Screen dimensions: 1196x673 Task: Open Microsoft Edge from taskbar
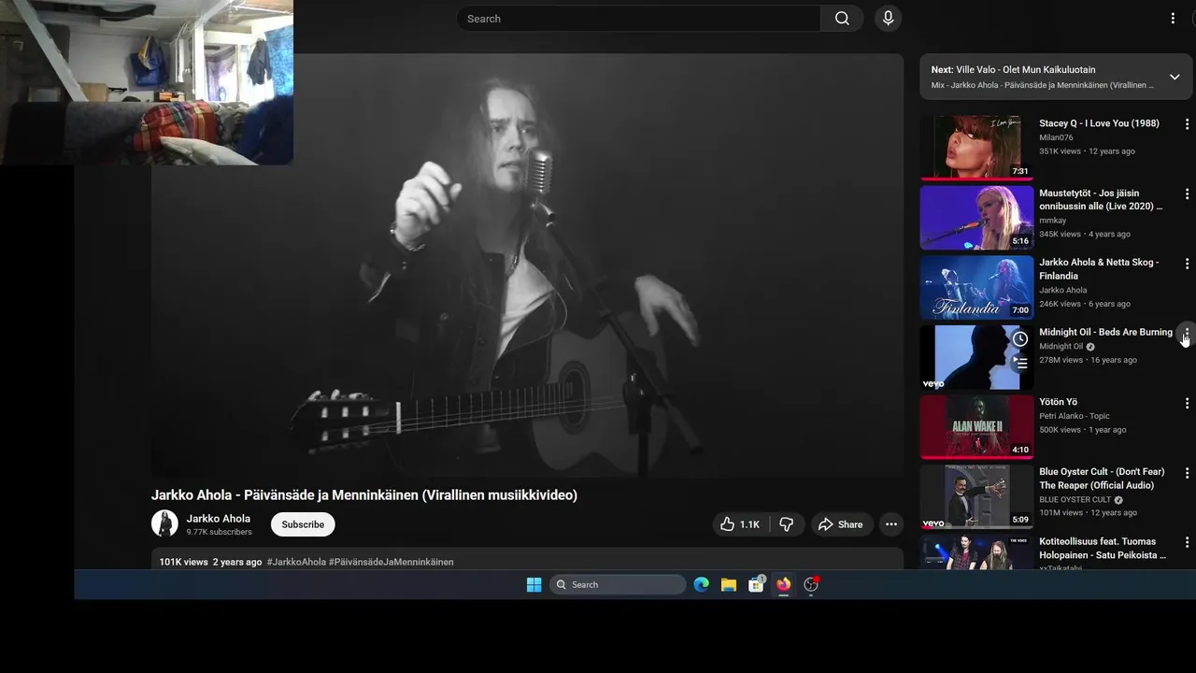click(702, 584)
